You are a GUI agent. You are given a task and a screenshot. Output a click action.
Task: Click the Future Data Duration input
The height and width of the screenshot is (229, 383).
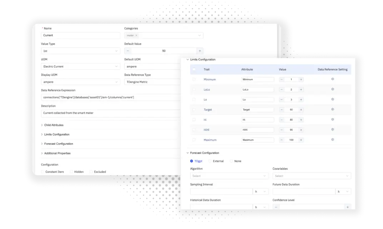click(304, 191)
